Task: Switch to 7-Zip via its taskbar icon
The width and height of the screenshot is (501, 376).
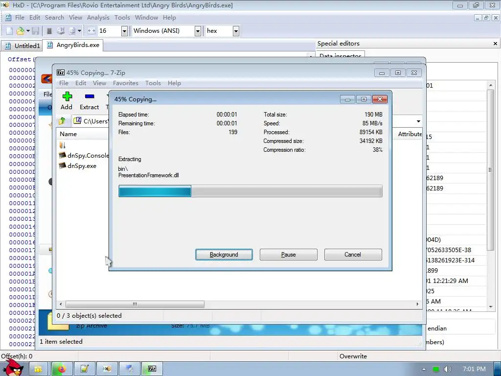Action: (x=152, y=369)
